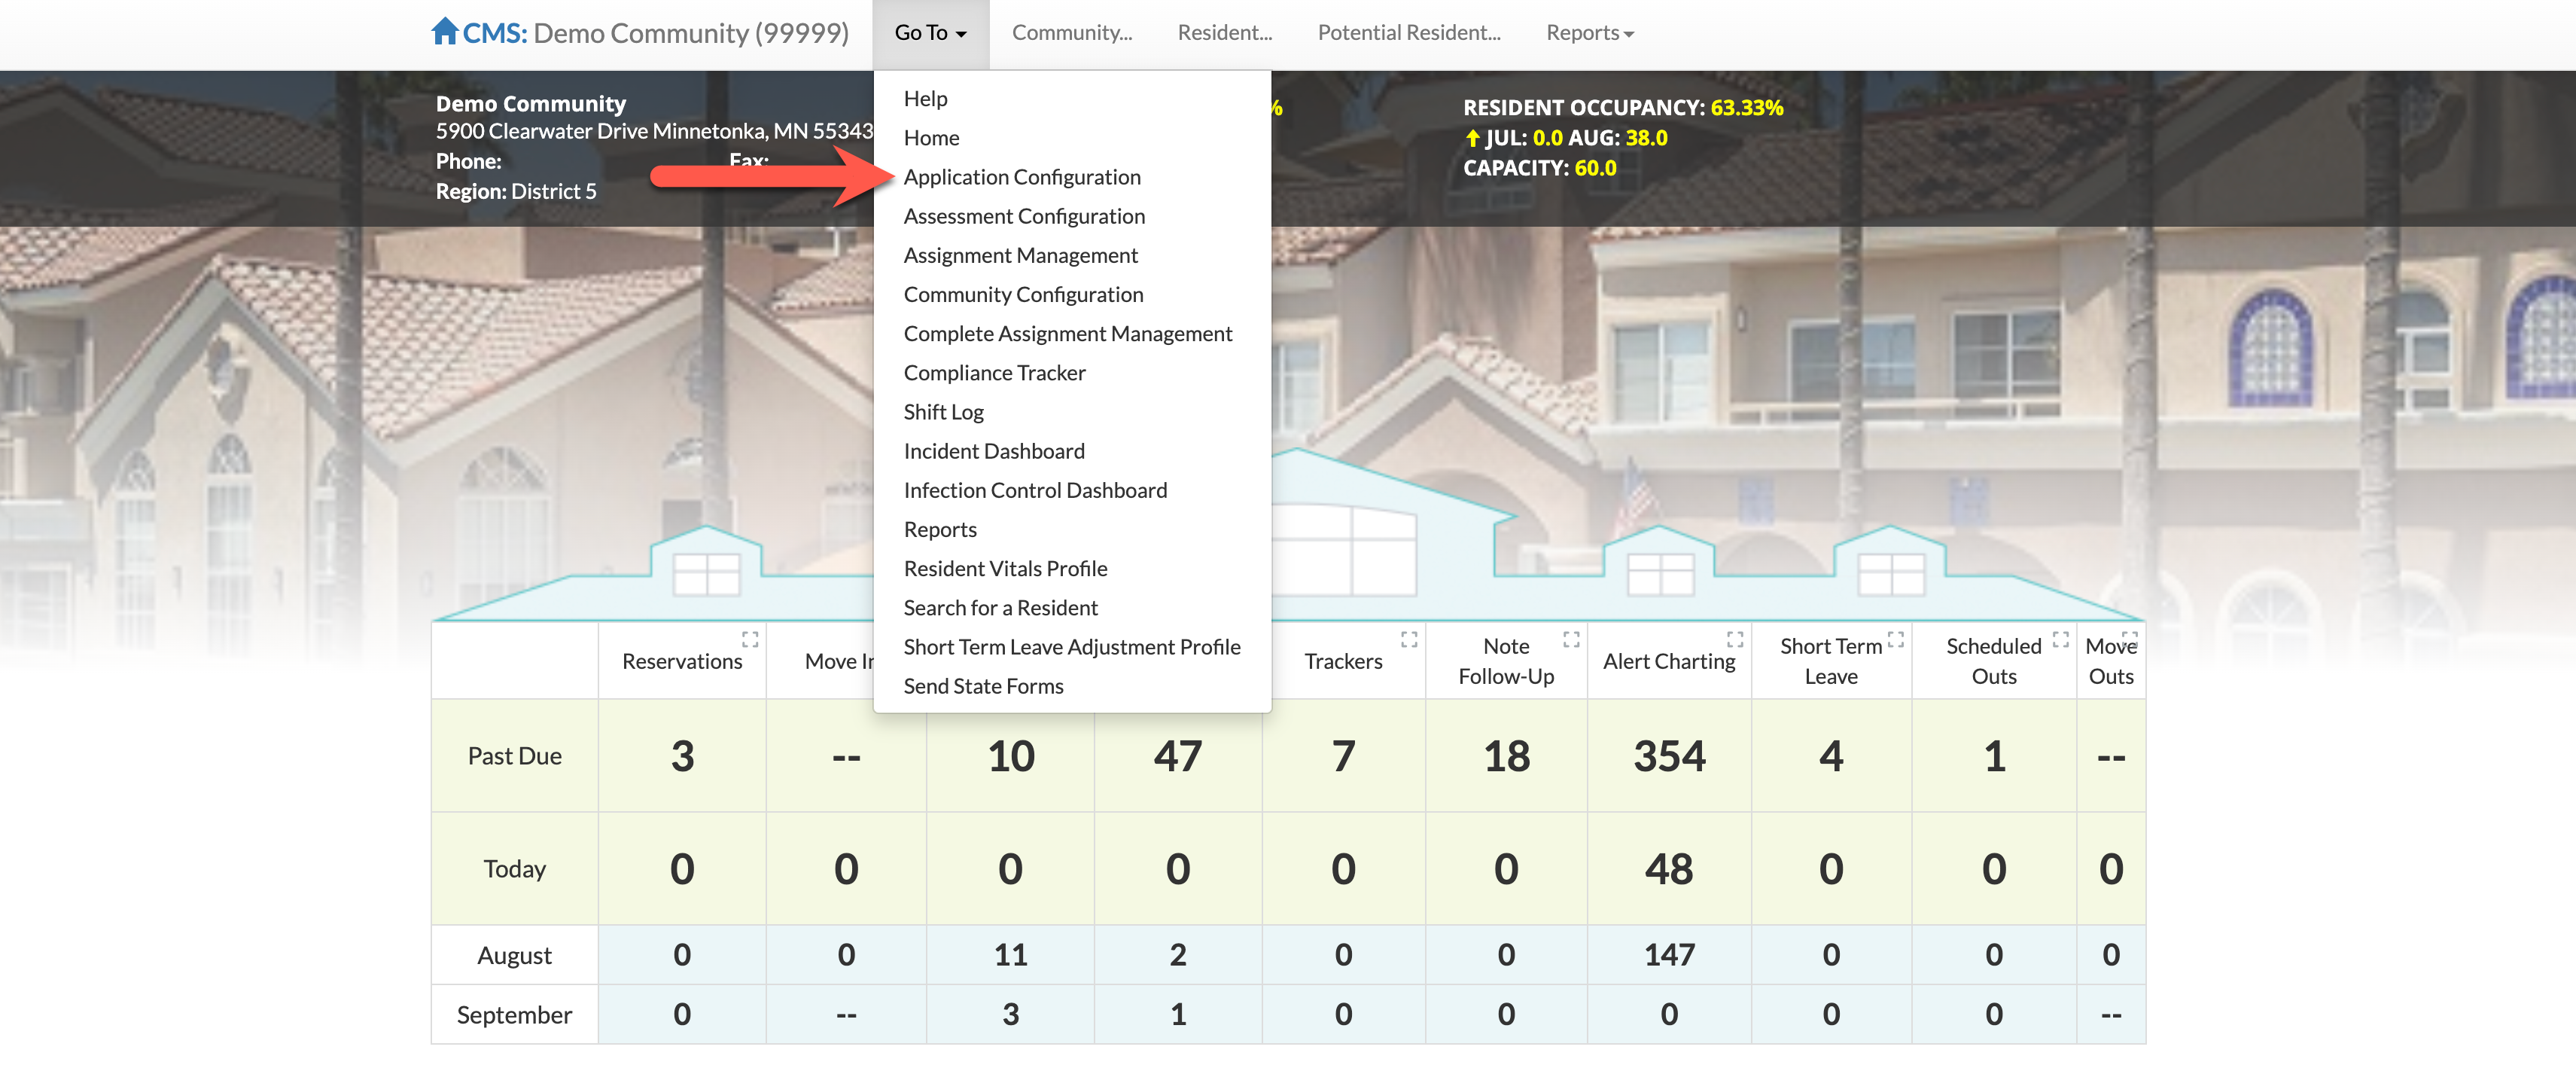Open the Reports dropdown in navbar

tap(1588, 33)
